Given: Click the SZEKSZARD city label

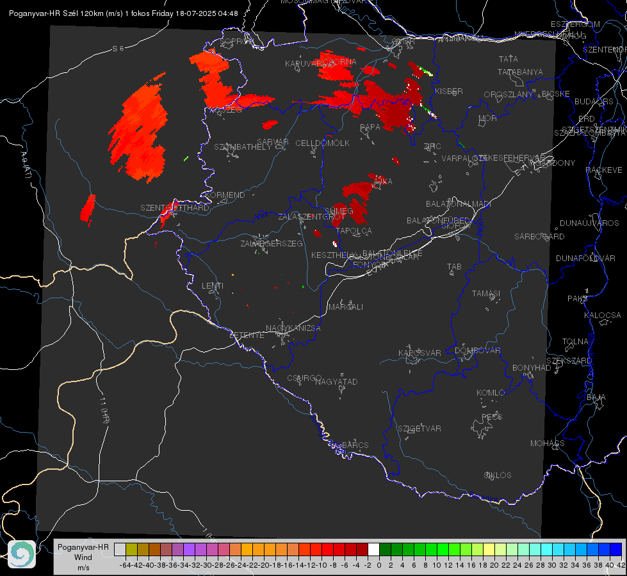Looking at the screenshot, I should click(x=569, y=360).
